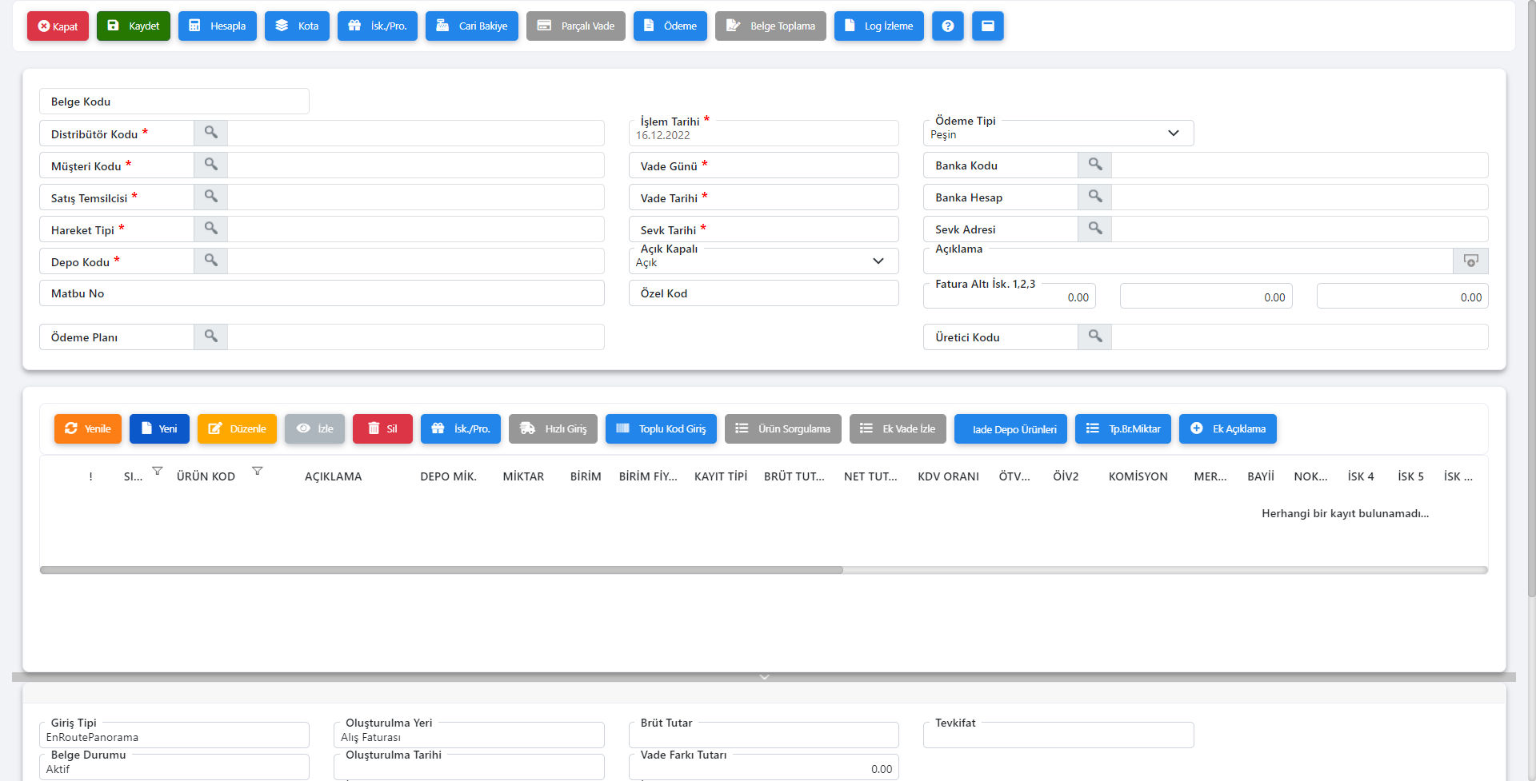Expand the Açık Kapalı dropdown
Image resolution: width=1536 pixels, height=781 pixels.
pyautogui.click(x=878, y=261)
